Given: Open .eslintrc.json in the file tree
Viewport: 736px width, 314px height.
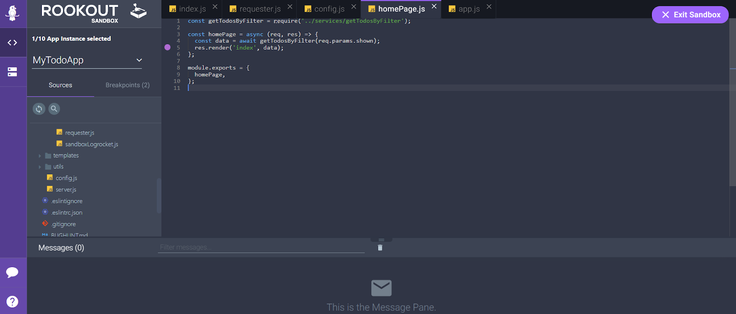Looking at the screenshot, I should [x=67, y=213].
